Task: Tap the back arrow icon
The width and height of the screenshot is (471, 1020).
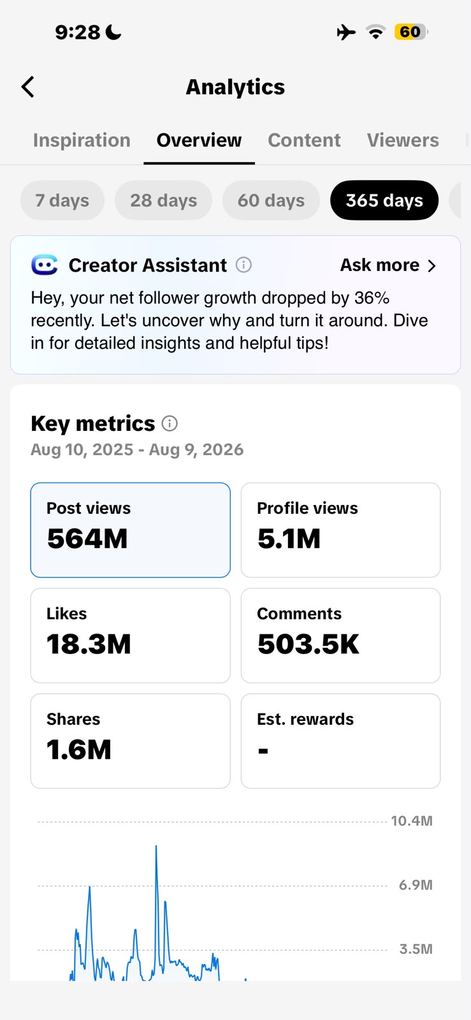Action: coord(27,87)
